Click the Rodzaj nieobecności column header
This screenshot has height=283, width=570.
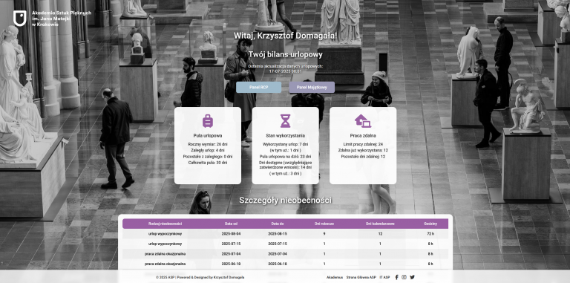tap(165, 224)
